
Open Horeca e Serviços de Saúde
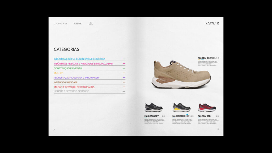(x=71, y=91)
